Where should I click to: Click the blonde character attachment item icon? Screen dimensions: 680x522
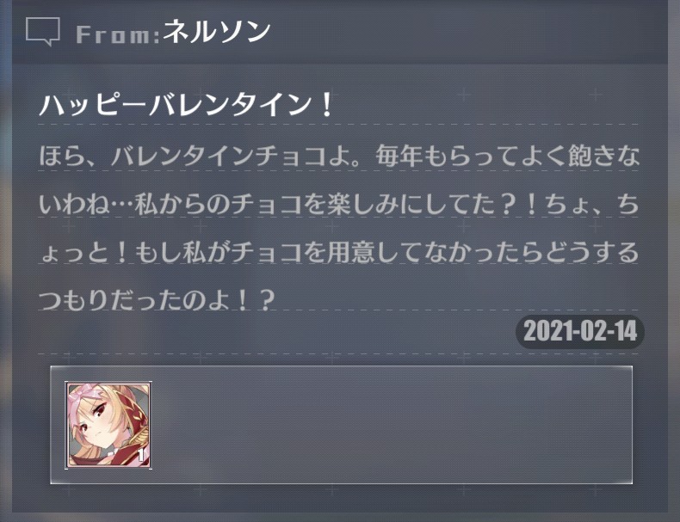pyautogui.click(x=108, y=425)
